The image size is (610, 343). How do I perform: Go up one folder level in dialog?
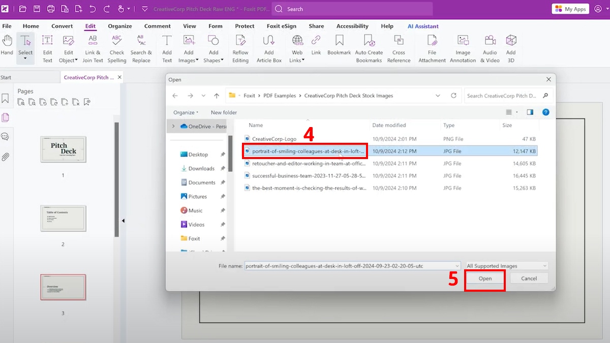[x=217, y=96]
